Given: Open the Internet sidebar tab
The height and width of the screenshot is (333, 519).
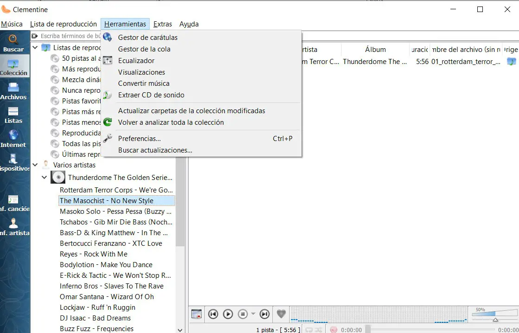Looking at the screenshot, I should click(13, 139).
